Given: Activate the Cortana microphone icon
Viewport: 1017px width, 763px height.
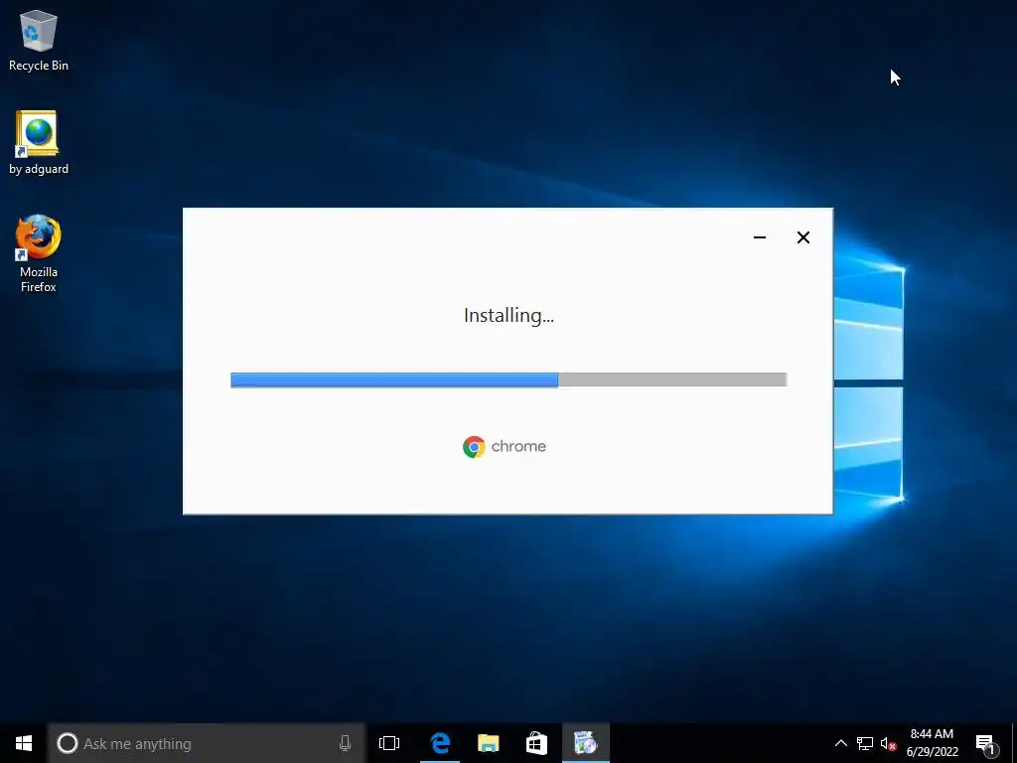Looking at the screenshot, I should click(x=345, y=743).
